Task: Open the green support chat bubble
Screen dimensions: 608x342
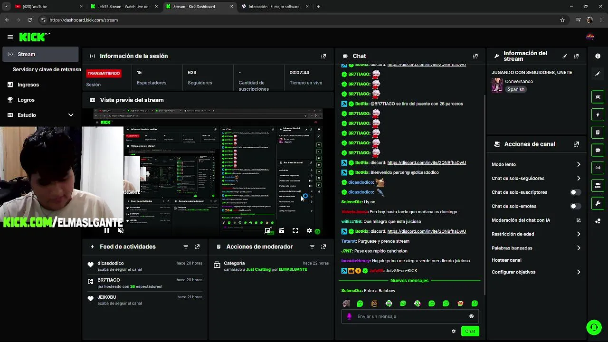Action: [594, 327]
